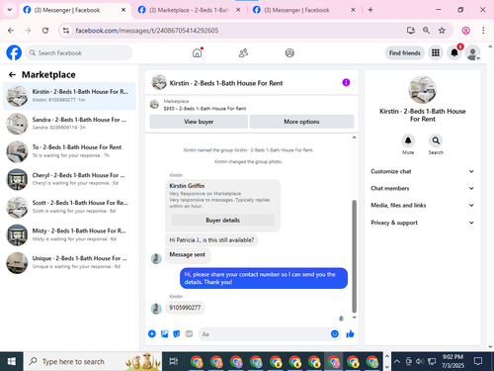The width and height of the screenshot is (494, 371).
Task: Open Task View on the taskbar
Action: 174,361
